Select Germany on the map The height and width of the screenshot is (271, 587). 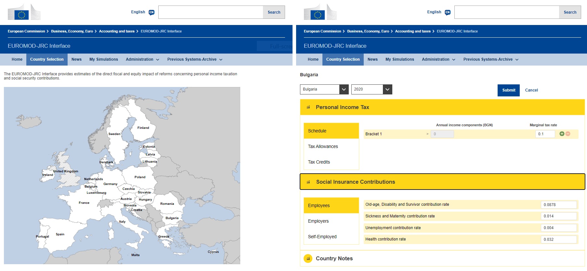[x=111, y=184]
